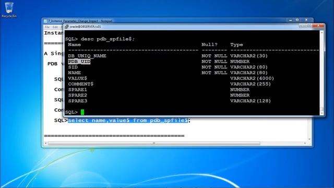Click the terminal scrollbar up arrow
334x188 pixels.
coord(322,32)
